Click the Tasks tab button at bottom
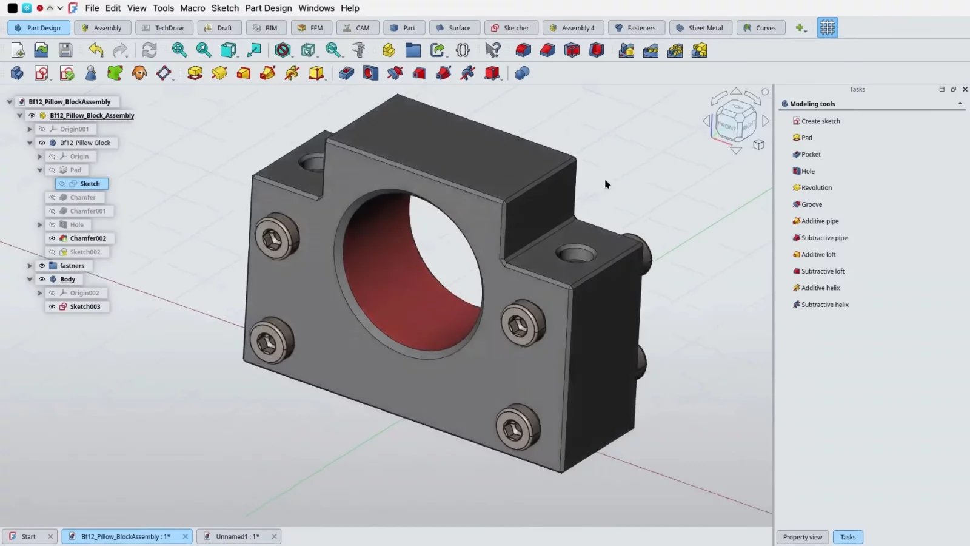The image size is (970, 546). [x=848, y=537]
